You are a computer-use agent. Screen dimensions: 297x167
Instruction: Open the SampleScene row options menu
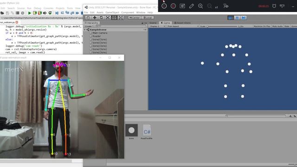145,30
